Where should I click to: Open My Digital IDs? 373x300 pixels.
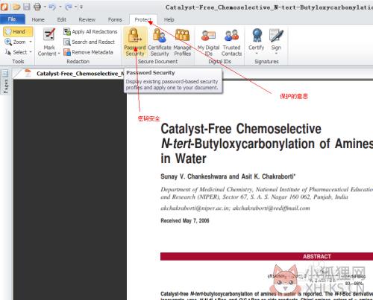[x=208, y=42]
